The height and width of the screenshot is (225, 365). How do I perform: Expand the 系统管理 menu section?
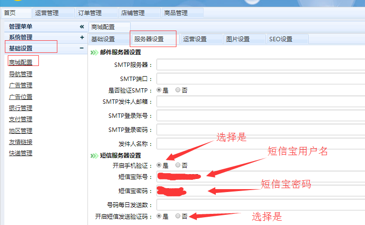(x=82, y=37)
